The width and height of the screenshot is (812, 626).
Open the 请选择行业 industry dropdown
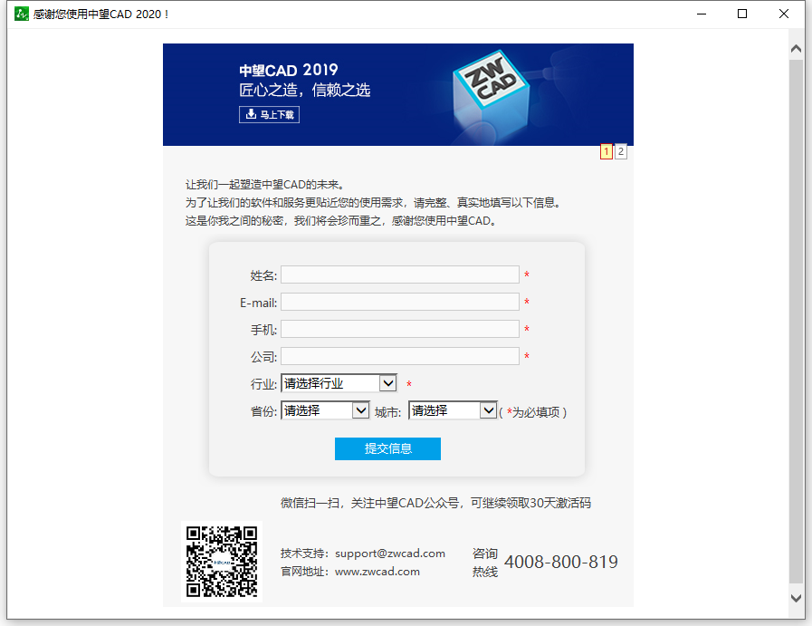click(339, 383)
